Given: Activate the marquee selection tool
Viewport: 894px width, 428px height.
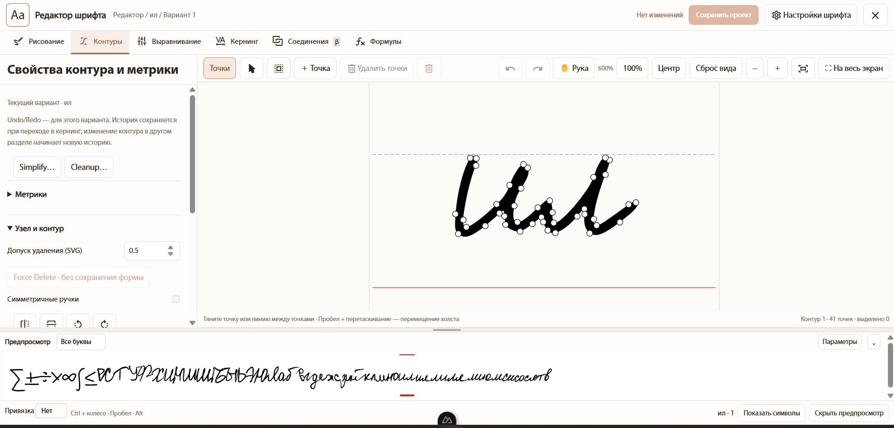Looking at the screenshot, I should 279,69.
